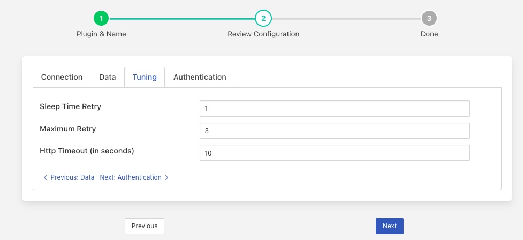Click into the Maximum Retry field

click(335, 131)
